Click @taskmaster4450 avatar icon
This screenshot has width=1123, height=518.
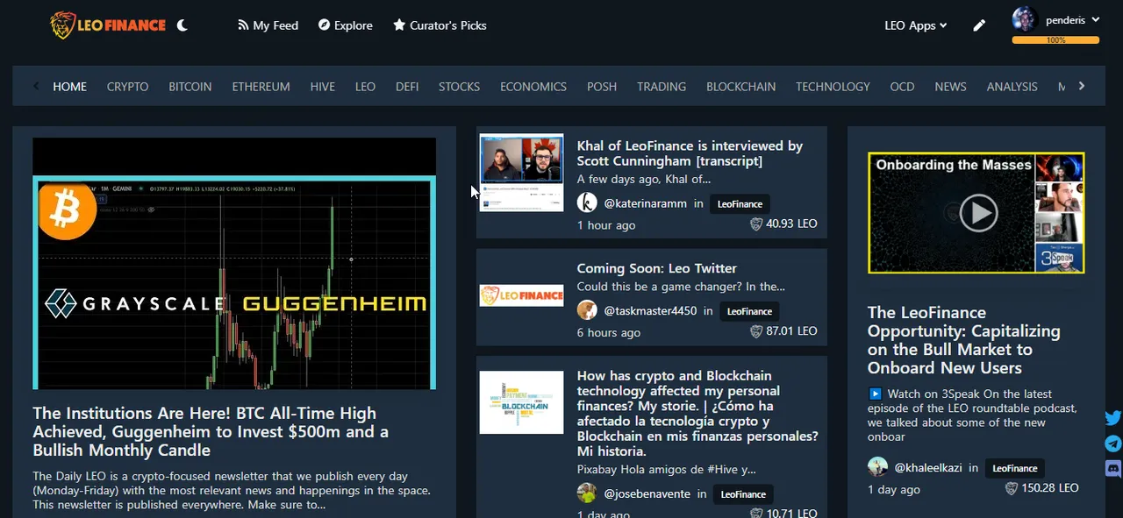(587, 310)
